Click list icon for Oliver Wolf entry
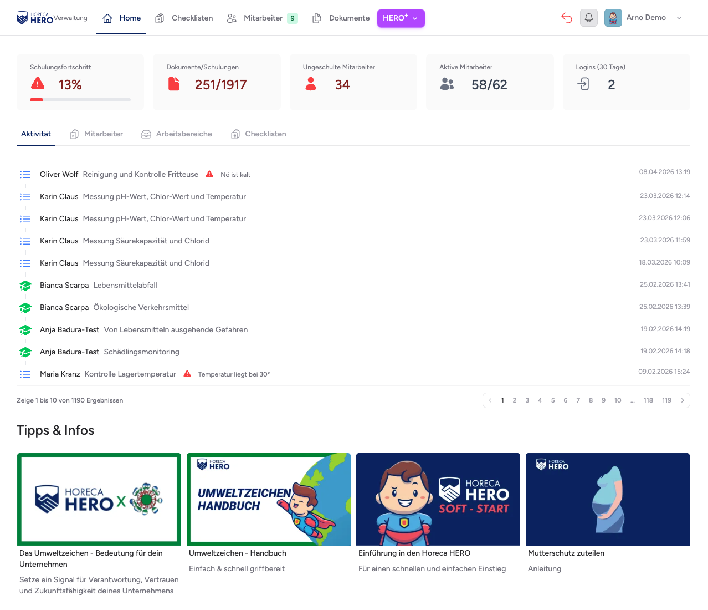Screen dimensions: 708x610 (x=25, y=175)
